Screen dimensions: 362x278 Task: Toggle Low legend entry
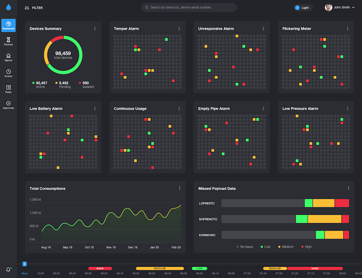(266, 247)
